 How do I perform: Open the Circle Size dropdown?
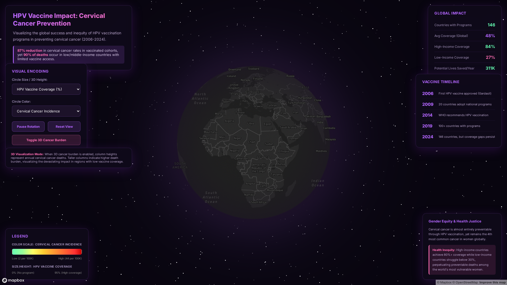click(46, 89)
